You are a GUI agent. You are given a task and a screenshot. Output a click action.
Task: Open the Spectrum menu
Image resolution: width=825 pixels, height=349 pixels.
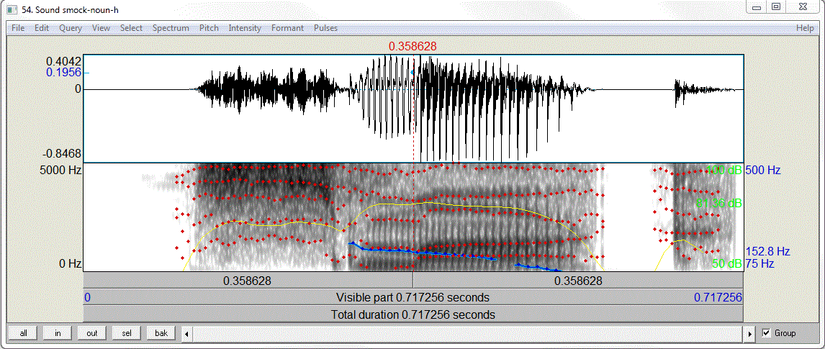point(171,28)
